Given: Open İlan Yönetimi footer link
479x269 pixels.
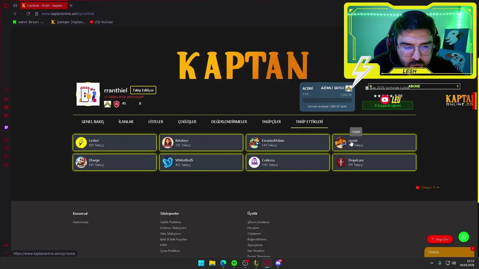Looking at the screenshot, I should 256,251.
